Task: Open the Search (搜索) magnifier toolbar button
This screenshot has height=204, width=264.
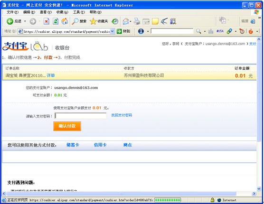Action: (79, 21)
